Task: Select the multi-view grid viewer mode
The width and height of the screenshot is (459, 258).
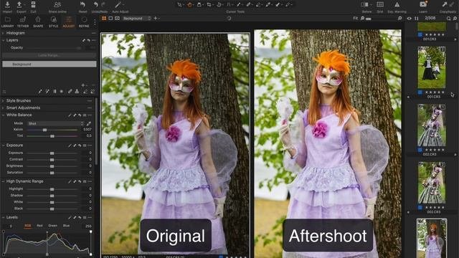Action: click(x=104, y=18)
